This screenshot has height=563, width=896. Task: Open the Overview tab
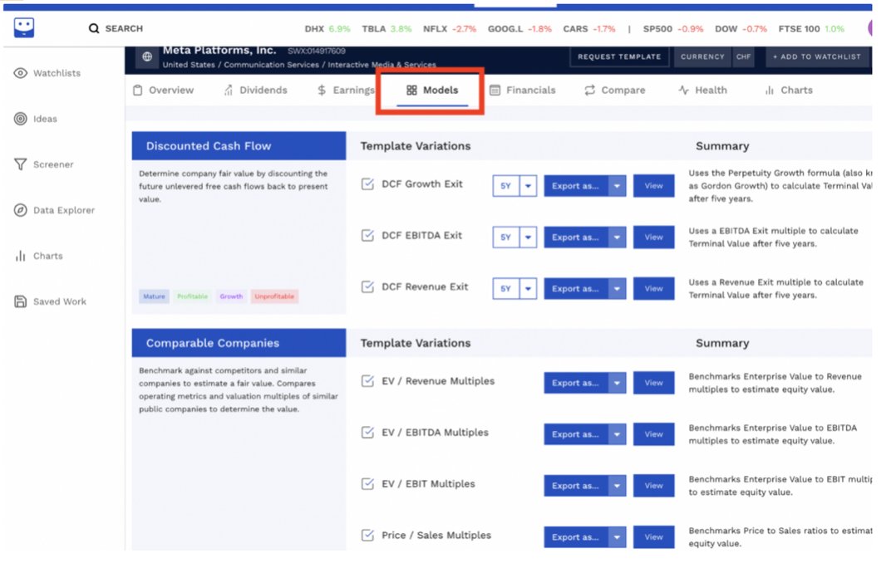(164, 91)
